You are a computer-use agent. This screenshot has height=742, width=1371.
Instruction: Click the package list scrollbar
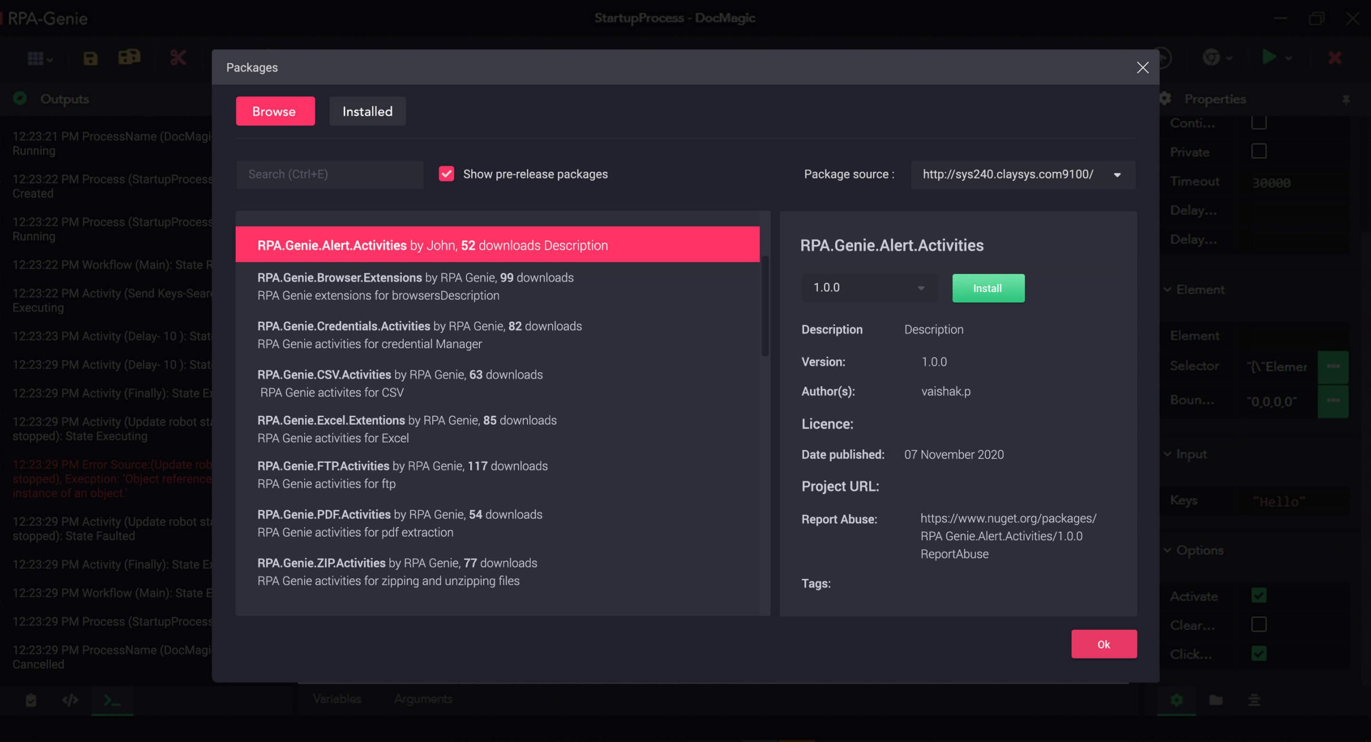pos(765,306)
